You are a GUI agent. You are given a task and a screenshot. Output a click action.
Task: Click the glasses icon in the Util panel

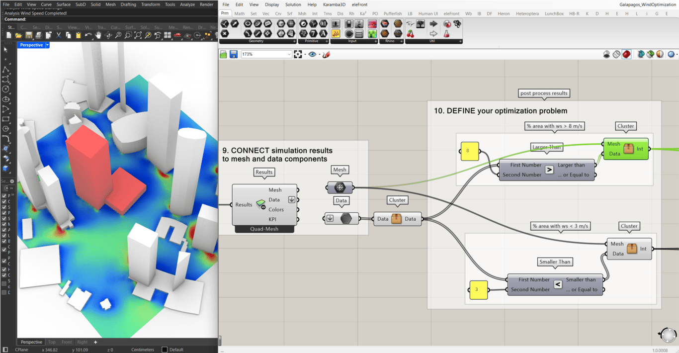[410, 23]
